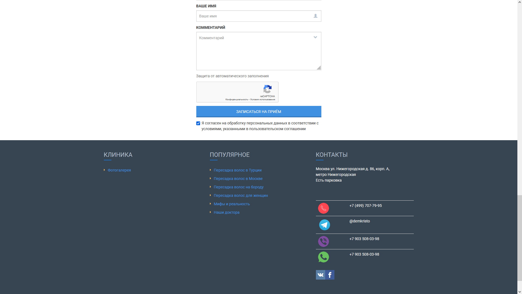The image size is (522, 294).
Task: Open Пересадка волос в Турции link
Action: click(238, 170)
